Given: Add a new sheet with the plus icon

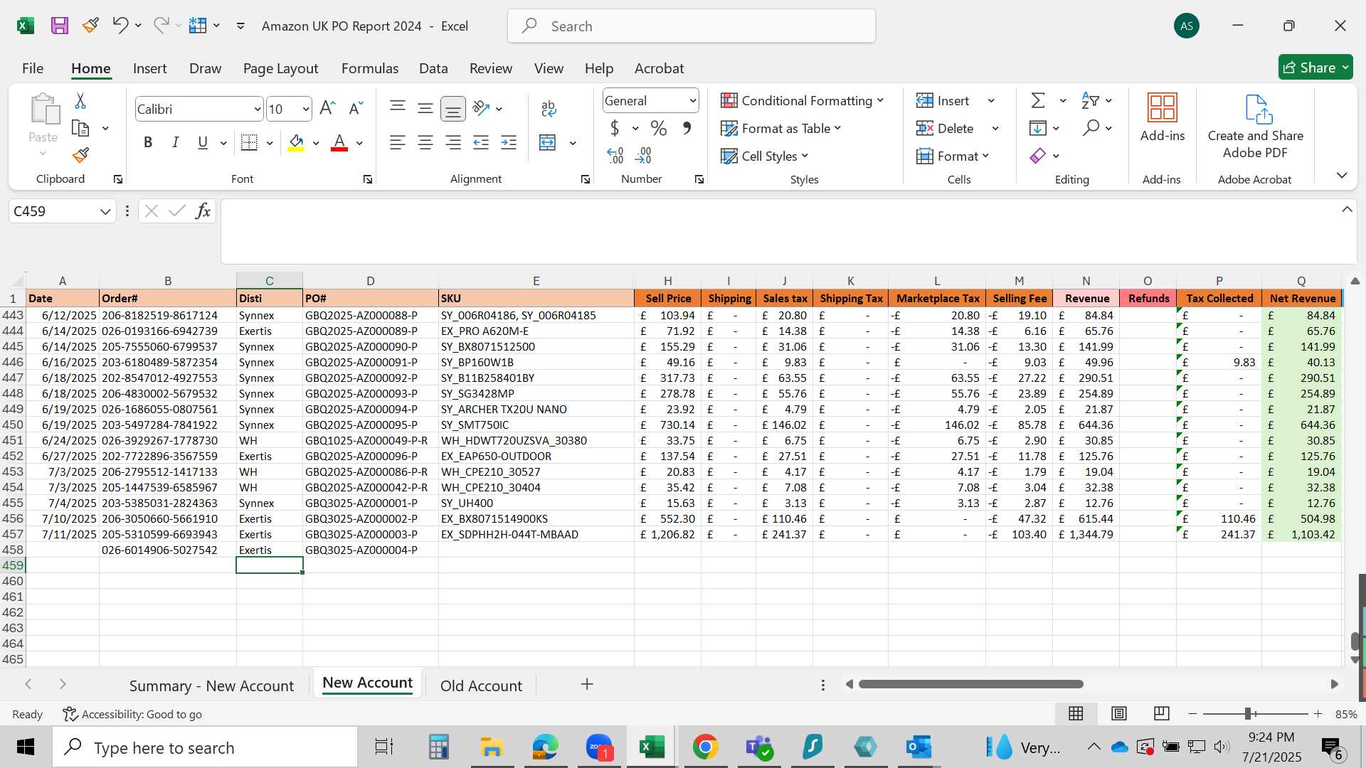Looking at the screenshot, I should [x=587, y=684].
